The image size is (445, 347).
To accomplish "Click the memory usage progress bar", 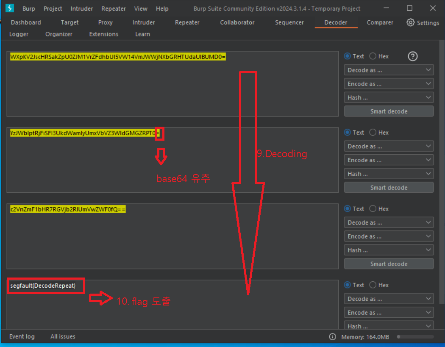I will (x=415, y=337).
